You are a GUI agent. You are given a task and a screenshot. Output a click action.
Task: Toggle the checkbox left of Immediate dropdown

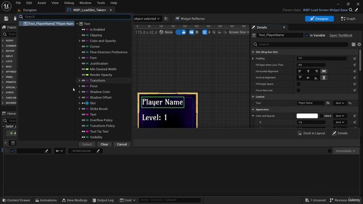coord(330,151)
